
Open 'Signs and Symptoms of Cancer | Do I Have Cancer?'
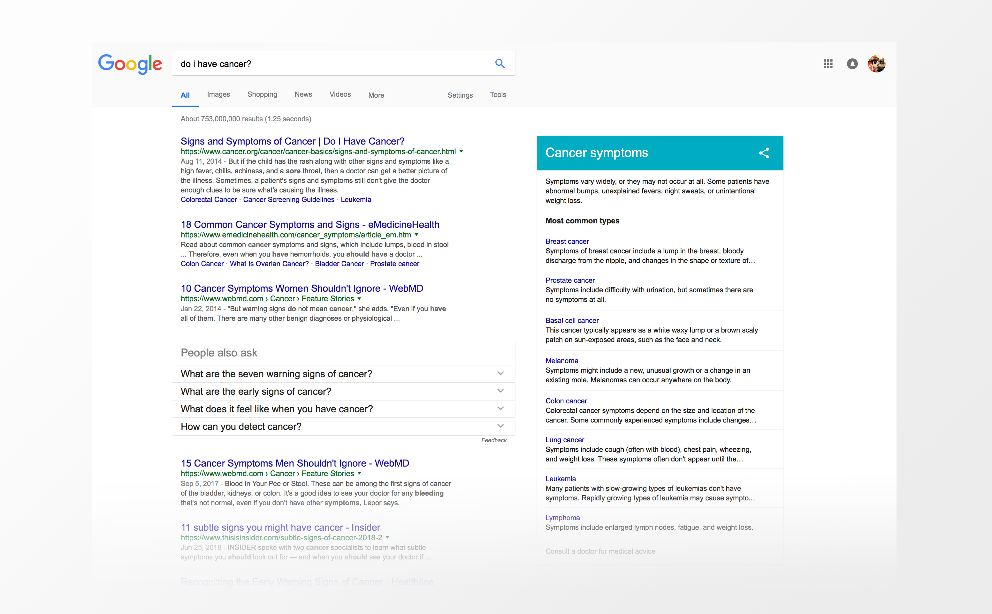point(293,141)
